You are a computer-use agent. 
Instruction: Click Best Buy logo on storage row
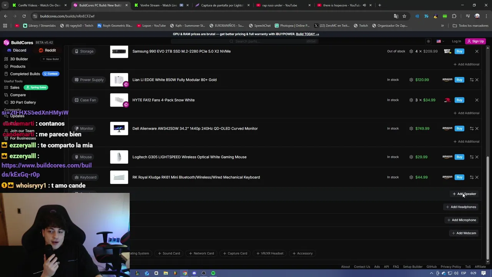pos(447,51)
